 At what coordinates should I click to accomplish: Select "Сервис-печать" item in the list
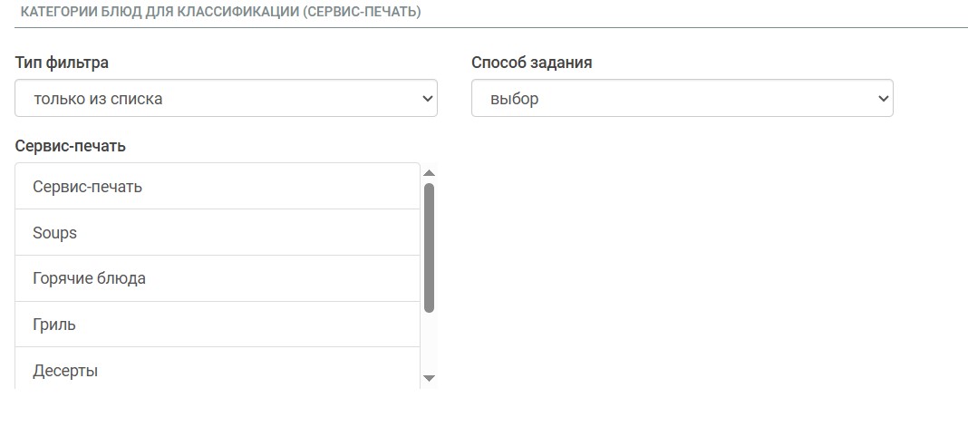click(x=87, y=187)
